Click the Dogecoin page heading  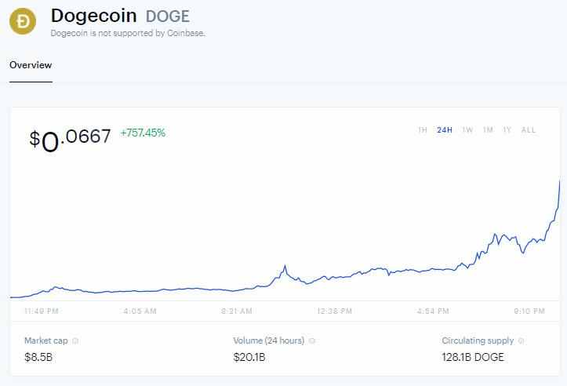(93, 16)
